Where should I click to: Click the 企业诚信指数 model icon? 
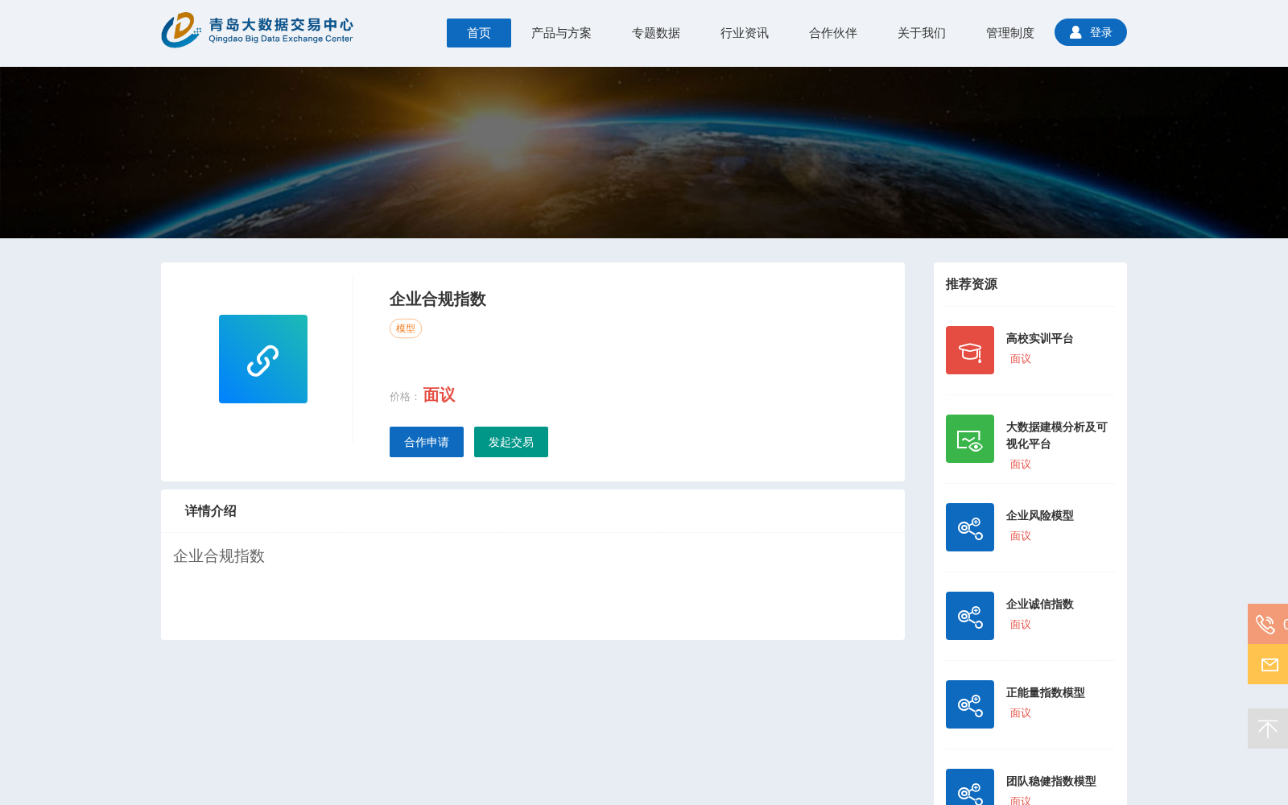point(970,616)
